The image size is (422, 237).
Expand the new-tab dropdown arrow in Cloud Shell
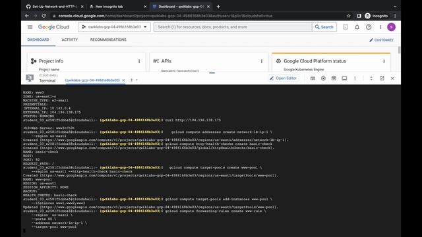point(136,80)
